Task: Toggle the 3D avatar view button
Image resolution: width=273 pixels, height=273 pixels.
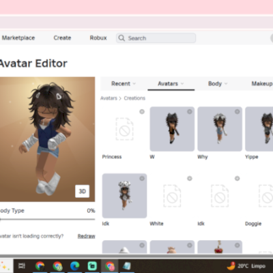Action: (x=82, y=191)
